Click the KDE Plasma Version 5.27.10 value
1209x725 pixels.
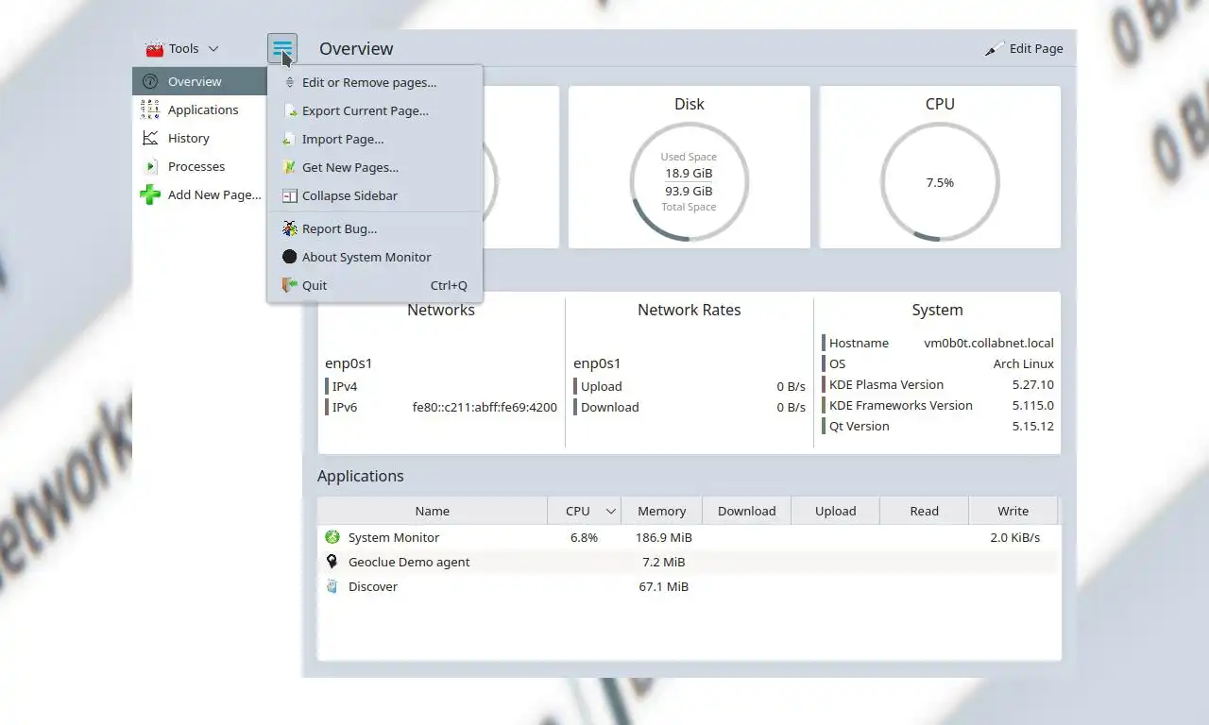(x=1033, y=384)
